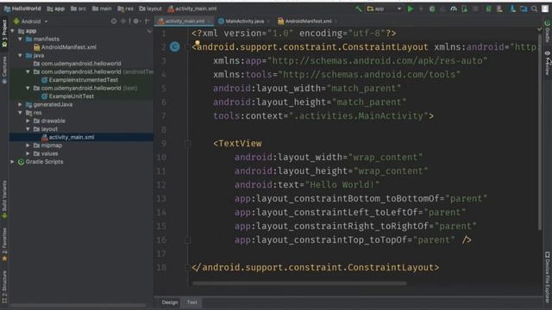Select ExampleInstrumentedTest class
Screen dimensions: 552x310
pos(79,80)
